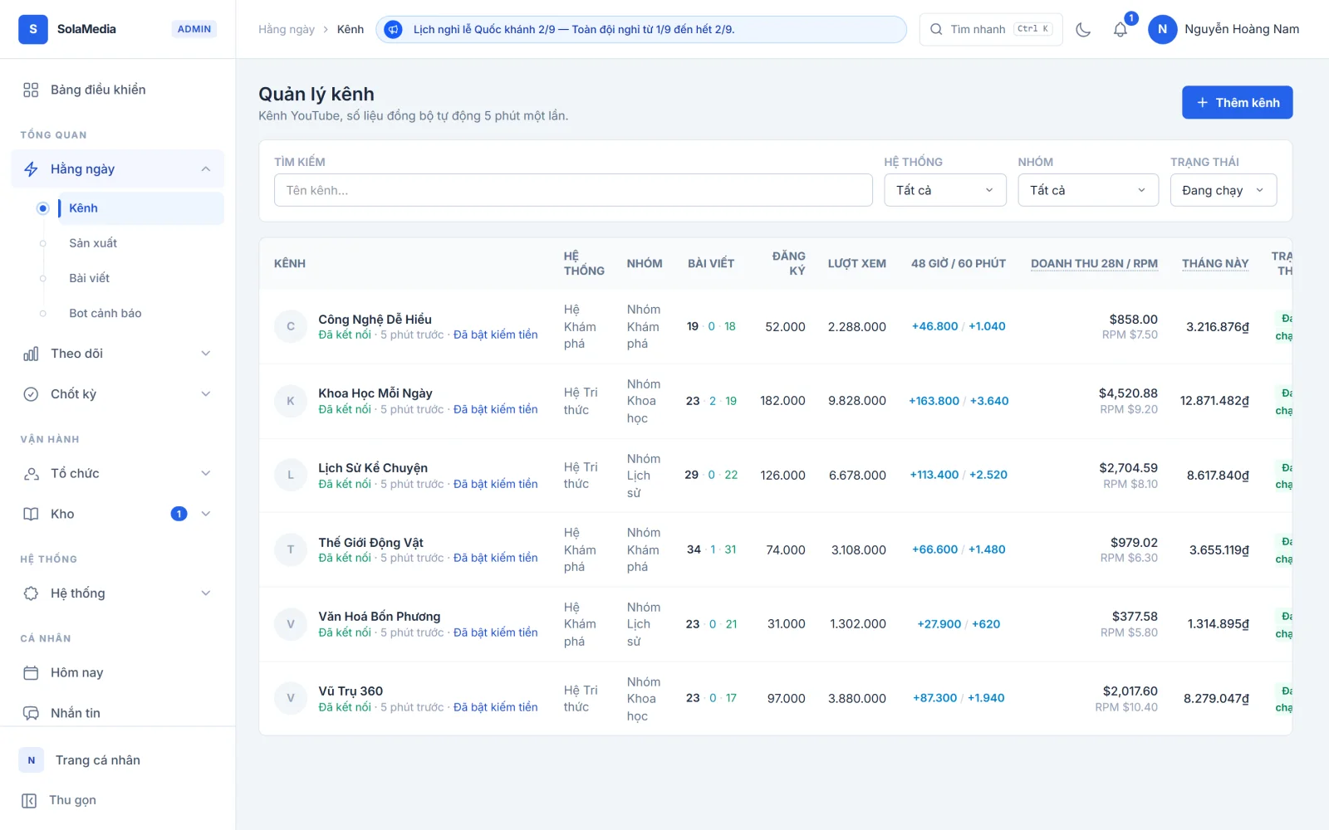Collapse the Hằng ngày menu section
Viewport: 1329px width, 830px height.
pos(206,169)
